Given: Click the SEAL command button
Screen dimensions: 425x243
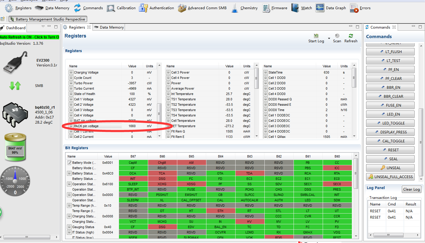Looking at the screenshot, I should tap(390, 159).
